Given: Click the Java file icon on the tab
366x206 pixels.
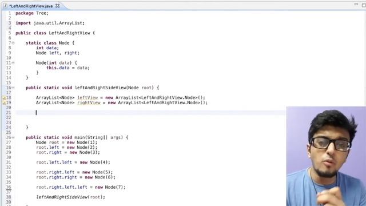Looking at the screenshot, I should 5,6.
